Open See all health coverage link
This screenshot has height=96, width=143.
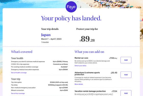point(19,73)
